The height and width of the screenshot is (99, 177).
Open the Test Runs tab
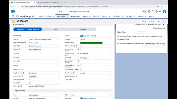coord(129,16)
